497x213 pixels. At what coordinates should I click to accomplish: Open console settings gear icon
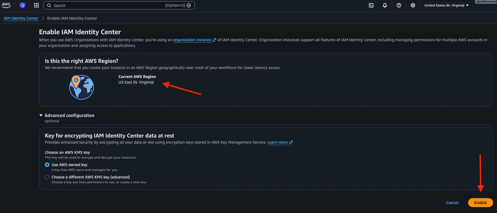(x=413, y=5)
